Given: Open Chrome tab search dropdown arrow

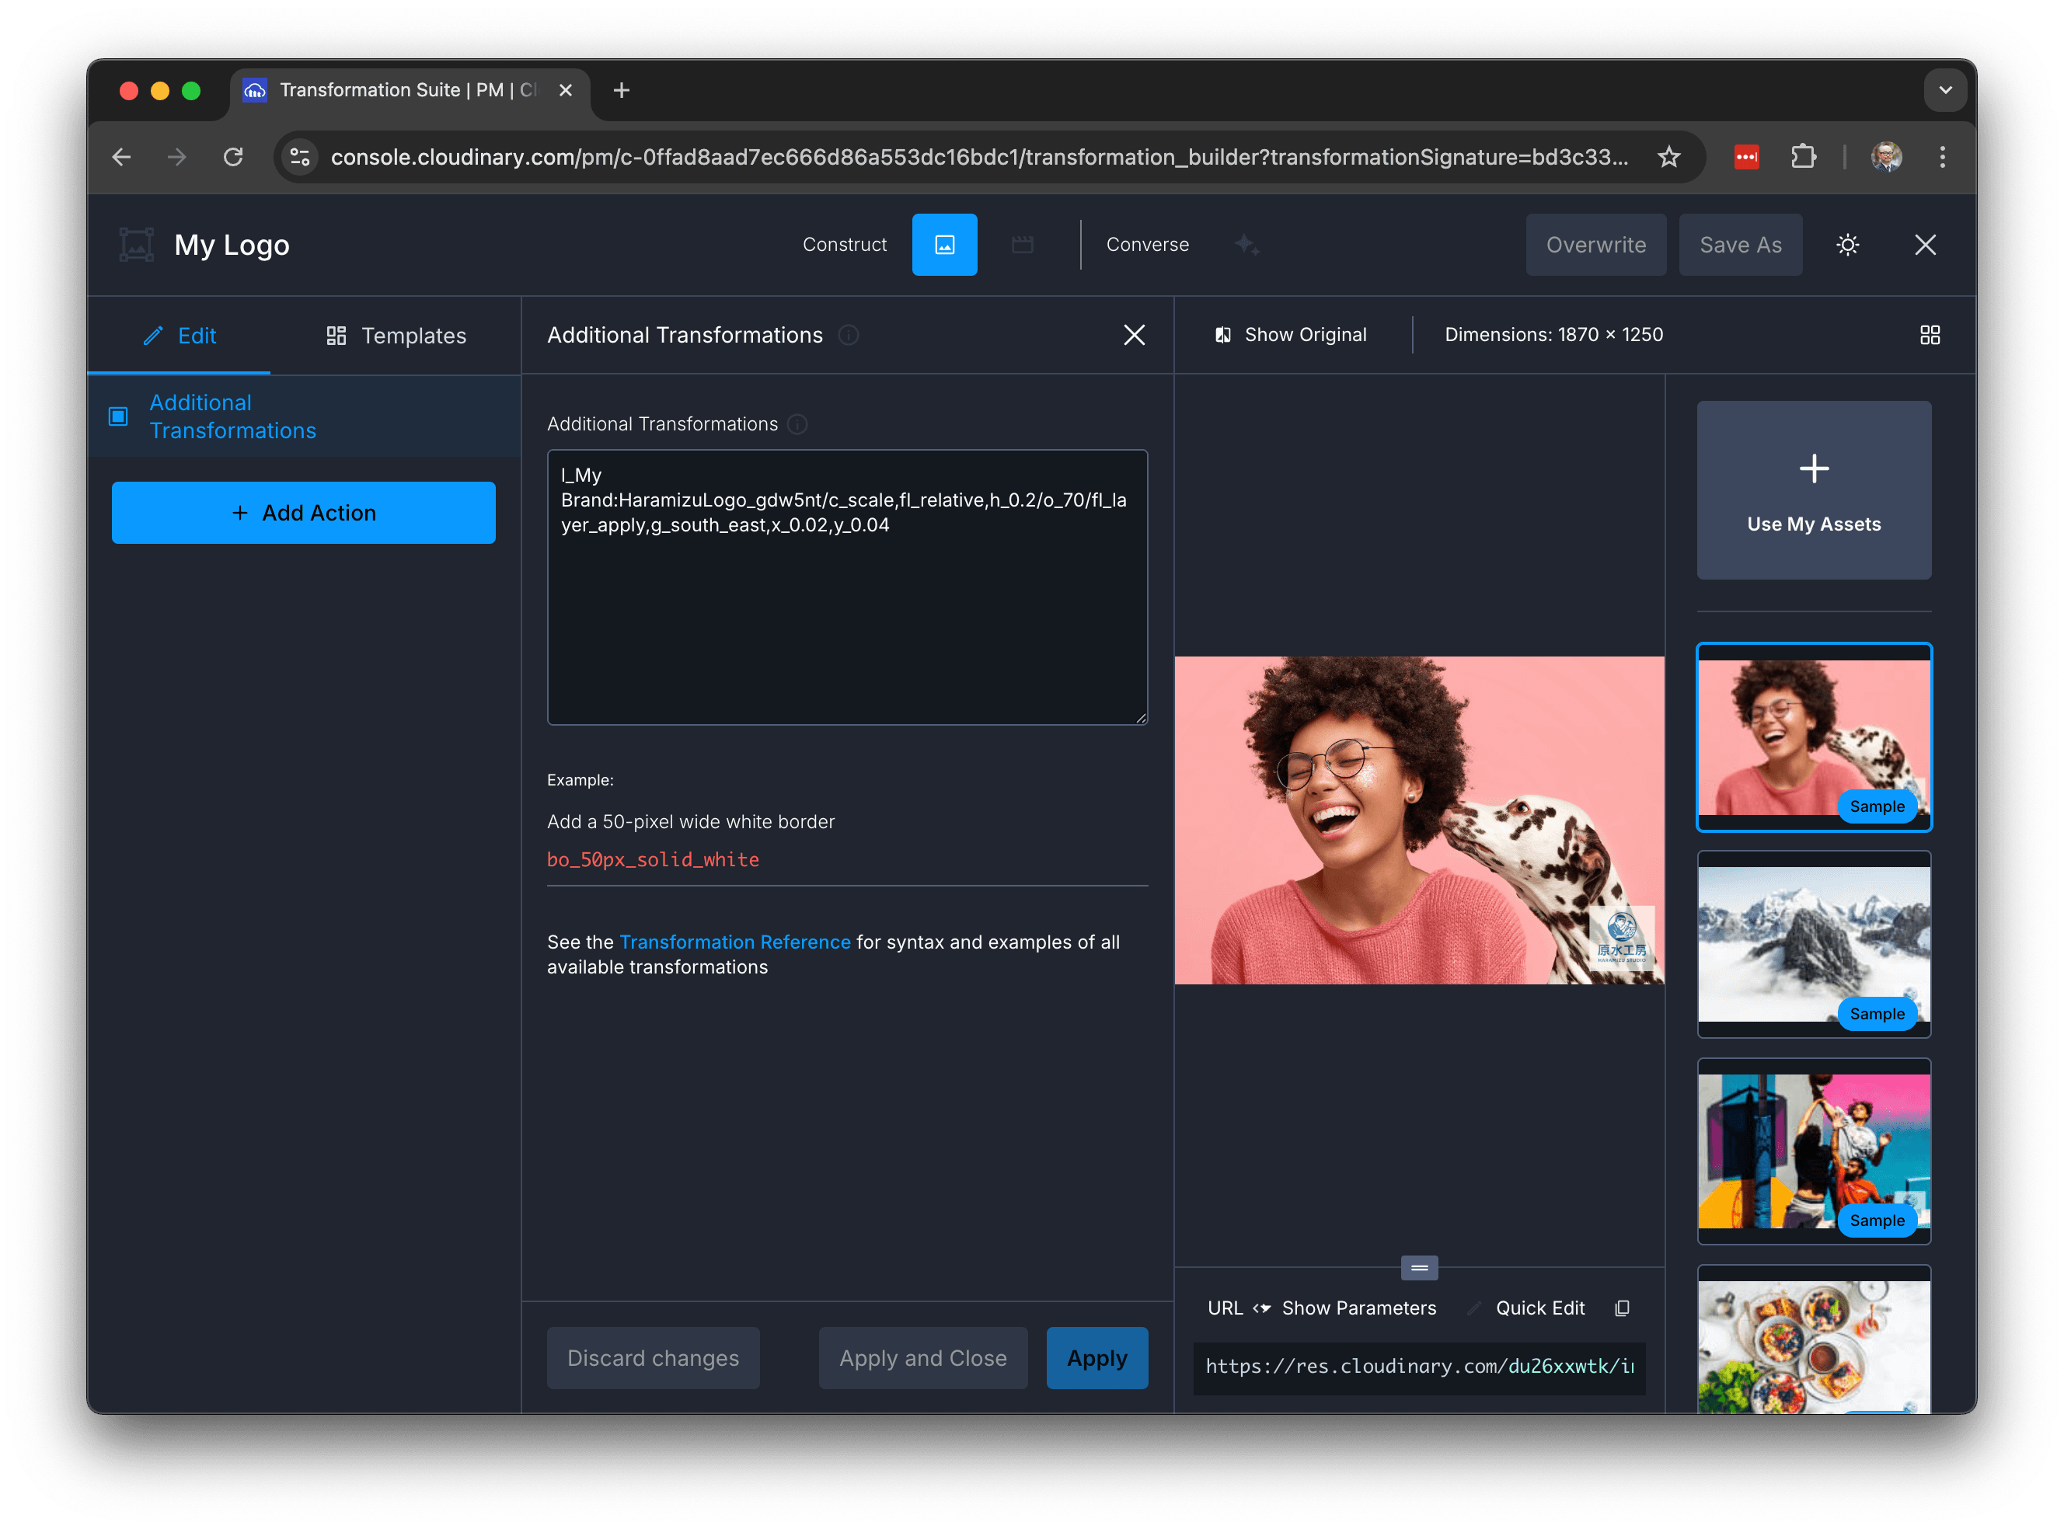Looking at the screenshot, I should [1944, 90].
